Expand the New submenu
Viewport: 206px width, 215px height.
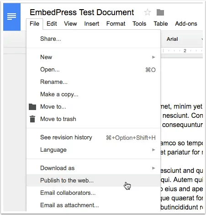point(94,57)
